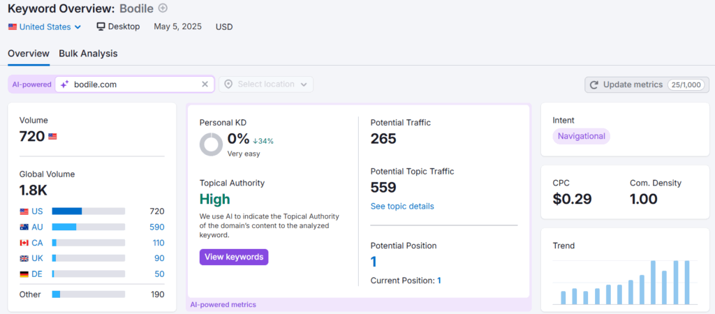Click the AI-powered metrics footer label
Viewport: 715px width, 314px height.
pyautogui.click(x=223, y=305)
